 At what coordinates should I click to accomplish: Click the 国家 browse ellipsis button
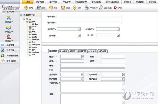tap(83, 57)
